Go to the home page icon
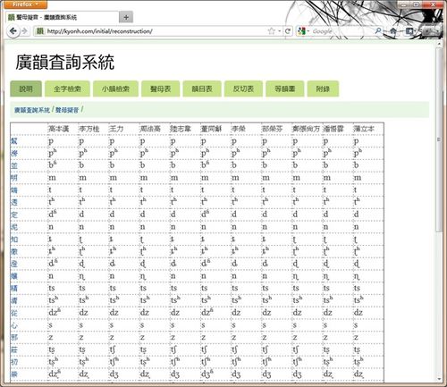The height and width of the screenshot is (387, 447). (x=393, y=31)
